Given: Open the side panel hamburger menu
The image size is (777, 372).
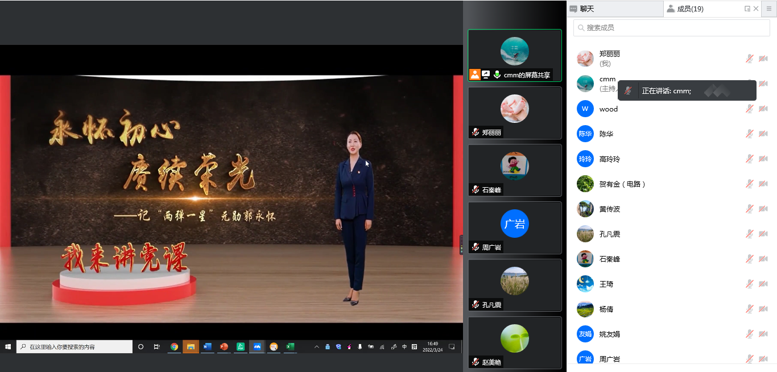Looking at the screenshot, I should 769,9.
